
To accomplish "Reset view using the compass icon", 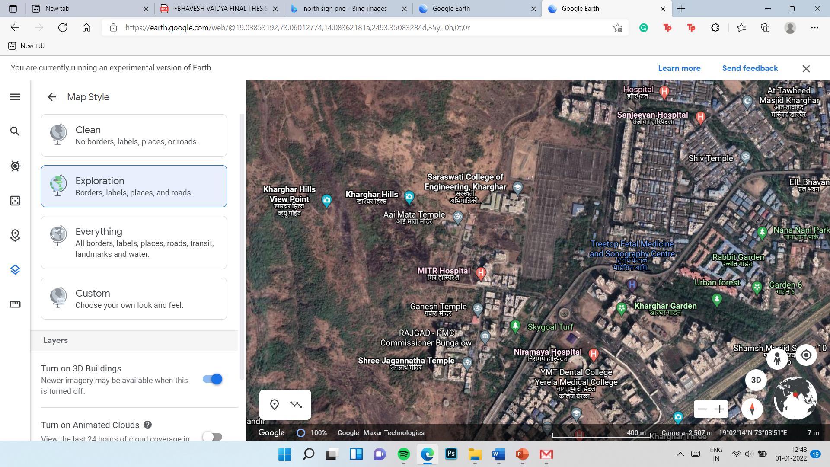I will tap(752, 409).
